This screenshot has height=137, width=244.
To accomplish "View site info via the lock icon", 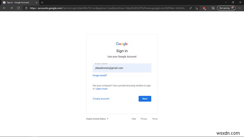I will [26, 8].
